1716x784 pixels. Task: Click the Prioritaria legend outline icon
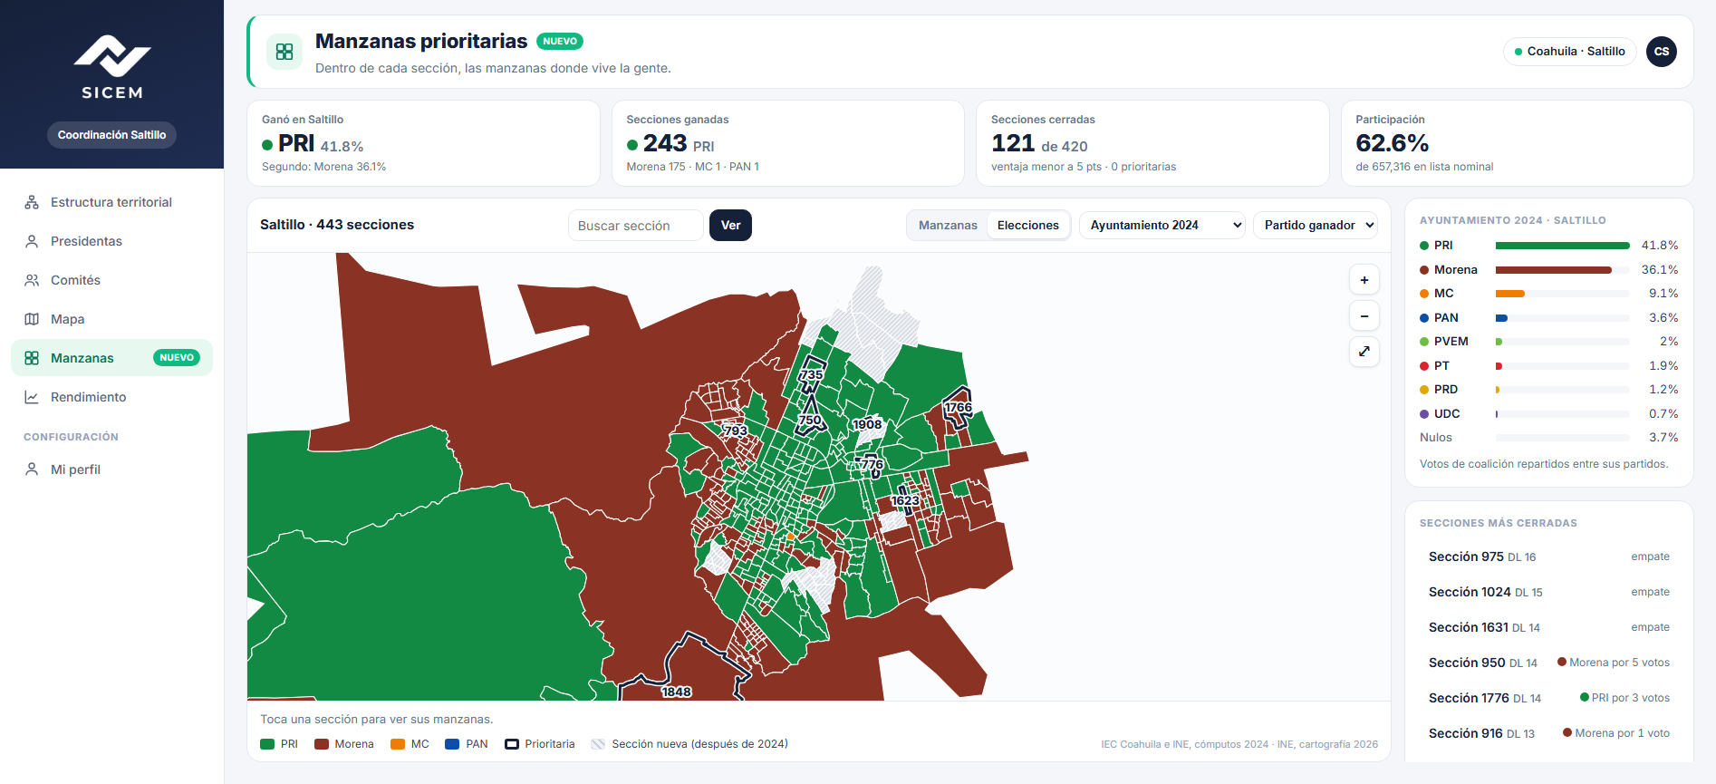click(512, 744)
